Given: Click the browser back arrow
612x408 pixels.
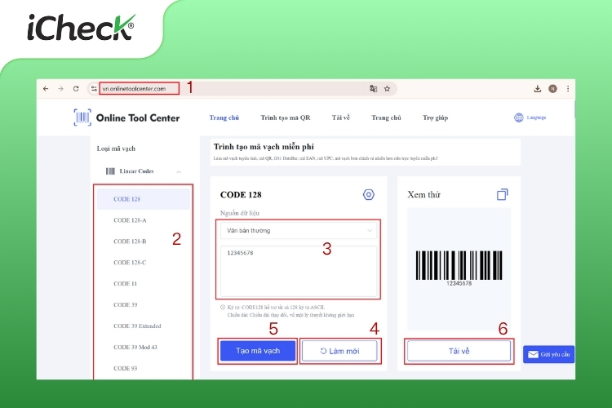Looking at the screenshot, I should click(46, 89).
